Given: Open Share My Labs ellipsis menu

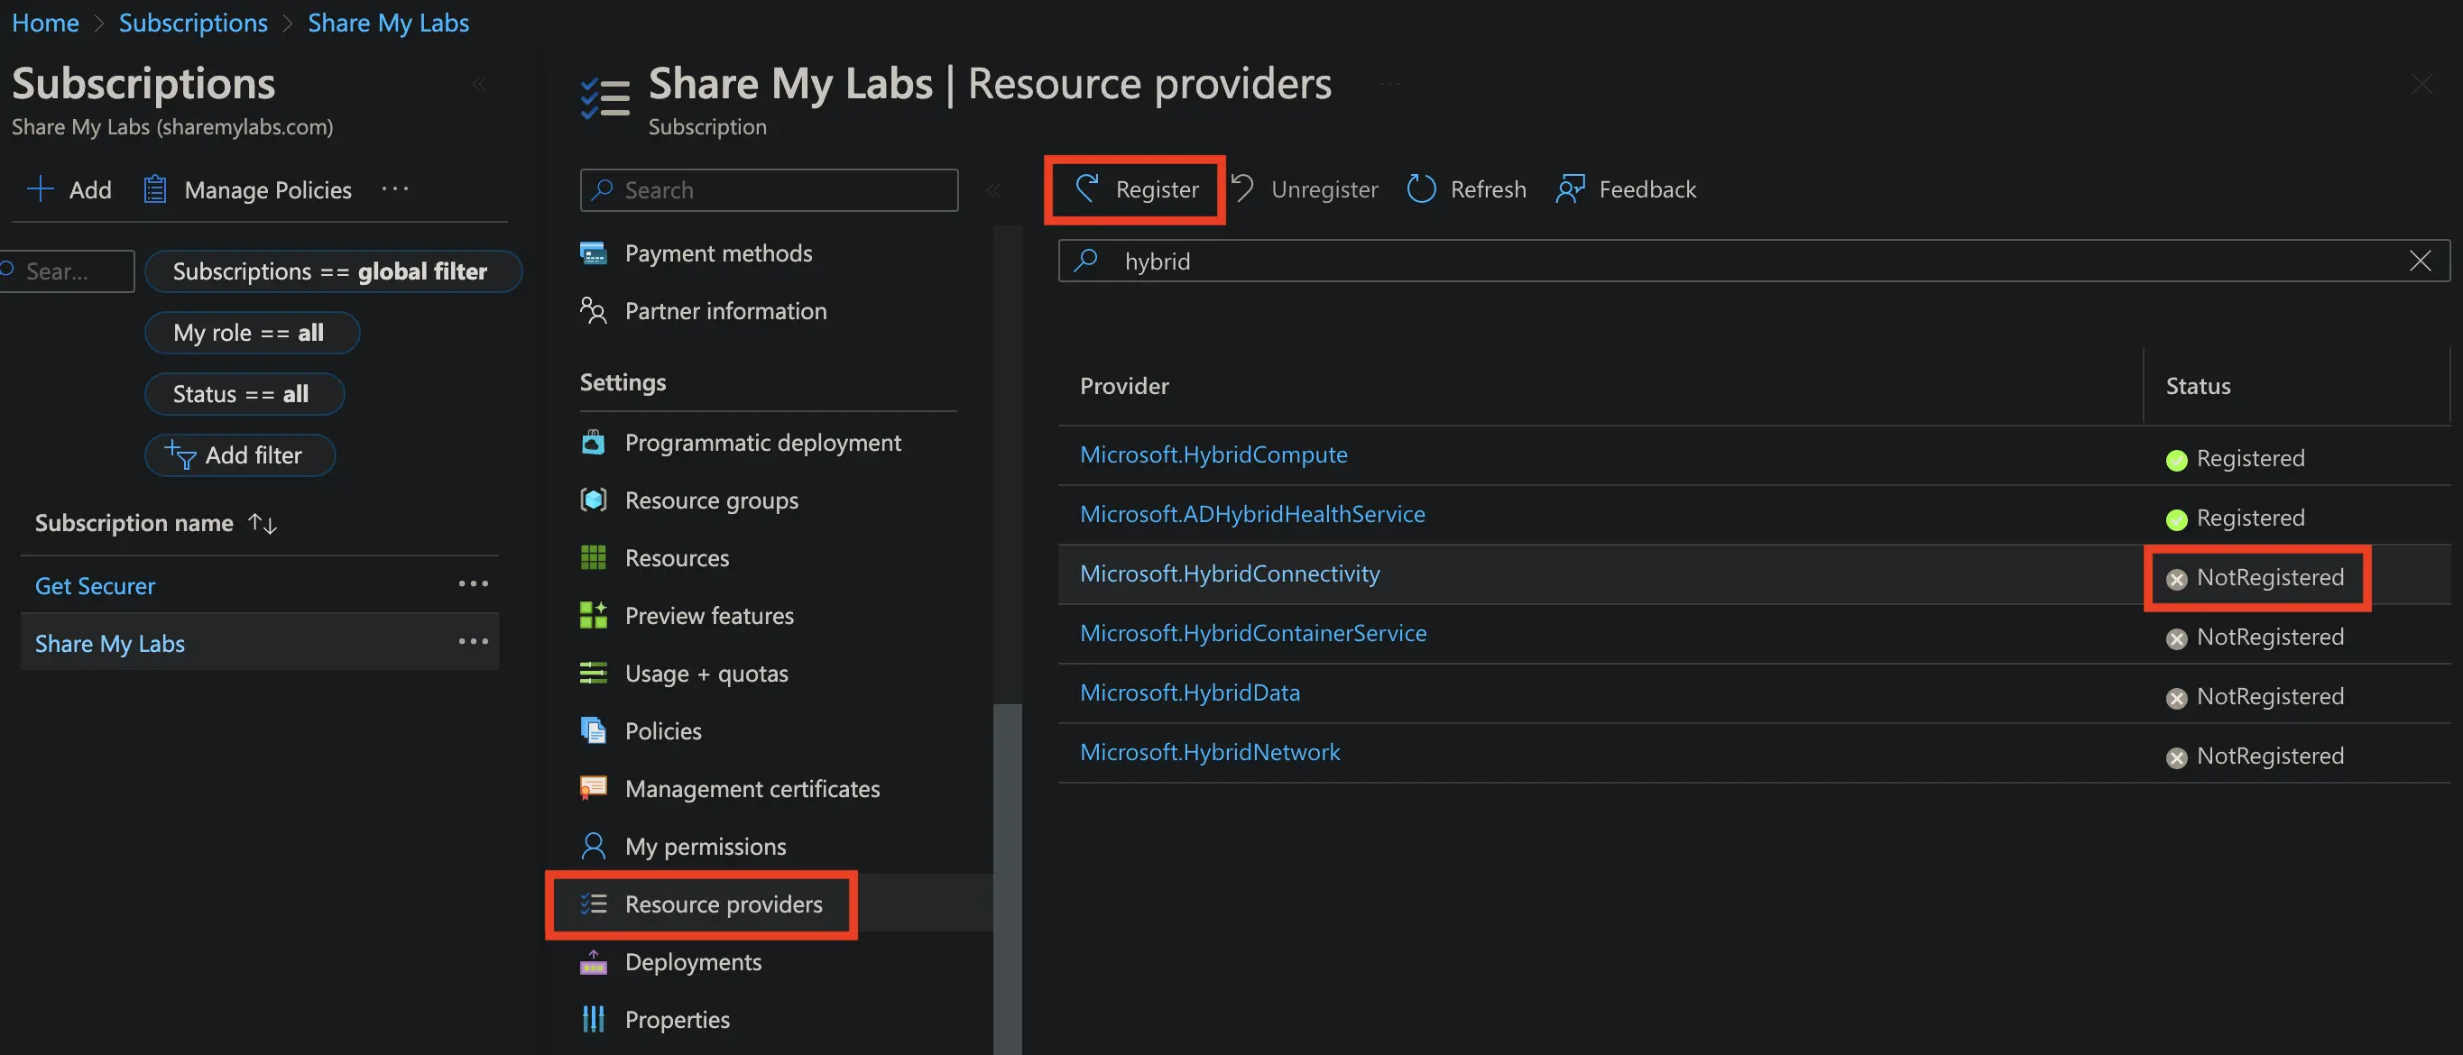Looking at the screenshot, I should tap(474, 641).
